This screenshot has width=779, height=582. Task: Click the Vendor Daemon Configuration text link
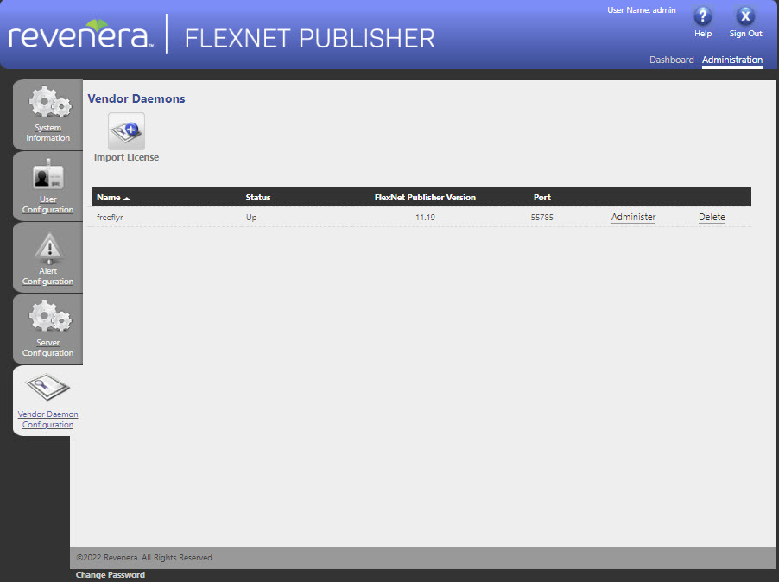[x=47, y=420]
